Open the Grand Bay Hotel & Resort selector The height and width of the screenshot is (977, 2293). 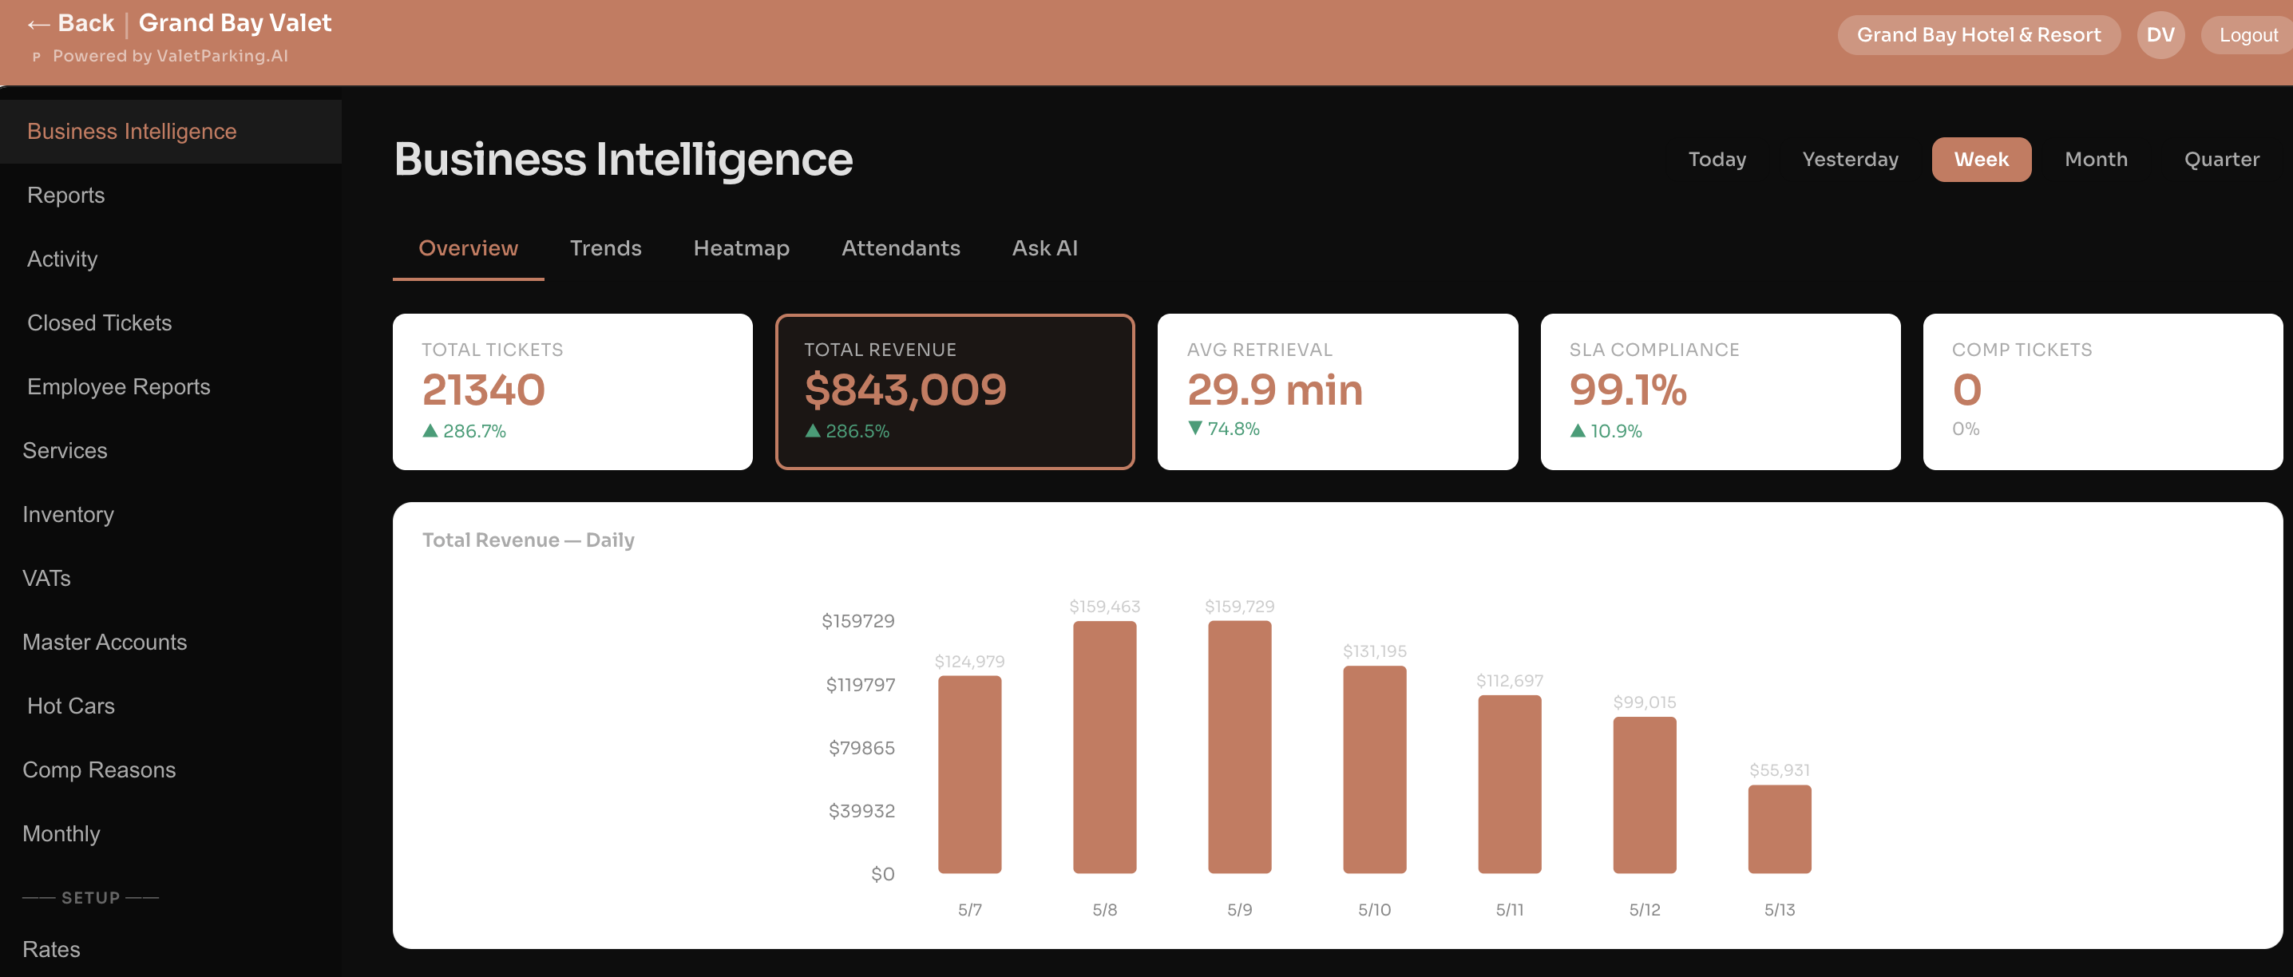point(1978,36)
